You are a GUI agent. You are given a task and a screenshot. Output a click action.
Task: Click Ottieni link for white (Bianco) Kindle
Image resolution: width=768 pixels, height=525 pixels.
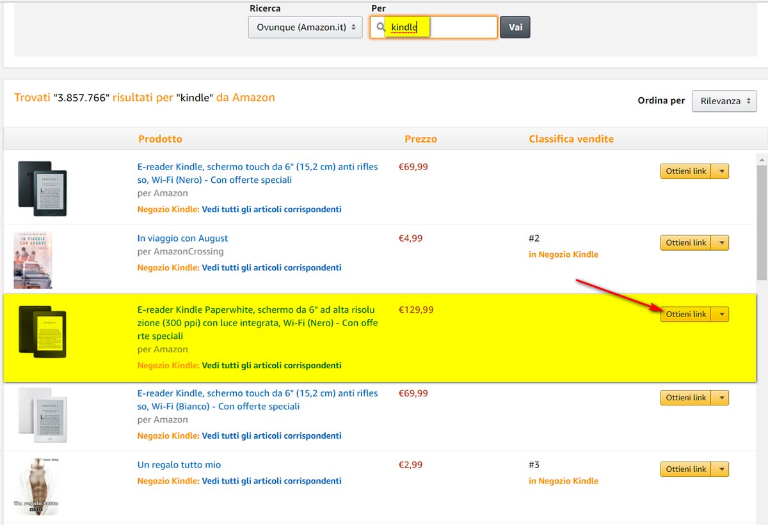[x=685, y=398]
